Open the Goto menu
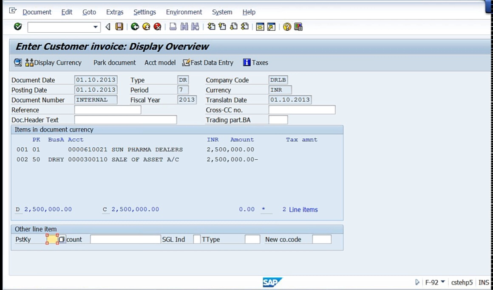The height and width of the screenshot is (290, 493). click(89, 12)
